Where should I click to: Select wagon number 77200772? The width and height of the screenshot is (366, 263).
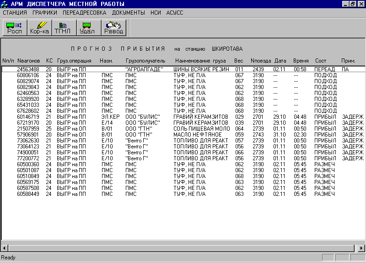coord(28,158)
